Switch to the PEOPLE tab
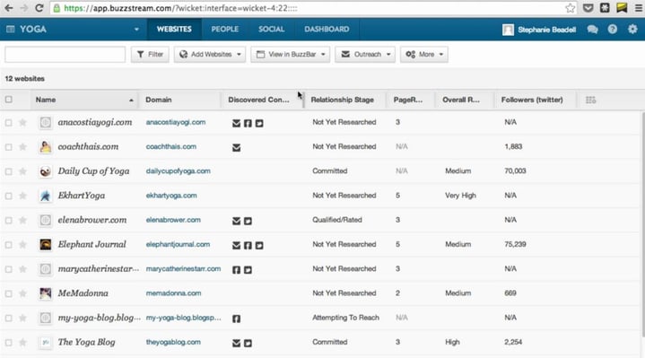Viewport: 645px width, 358px height. coord(224,30)
